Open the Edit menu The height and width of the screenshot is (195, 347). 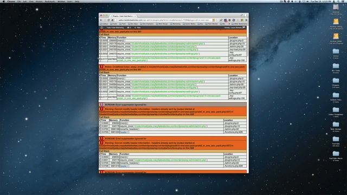pos(25,1)
